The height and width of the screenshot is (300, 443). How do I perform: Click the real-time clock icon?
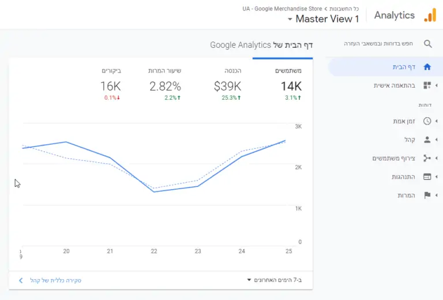pyautogui.click(x=427, y=121)
